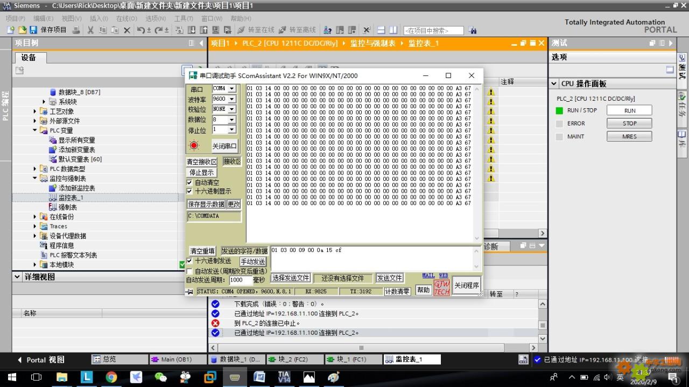689x387 pixels.
Task: Toggle the 十六进制显示 checkbox
Action: 189,191
